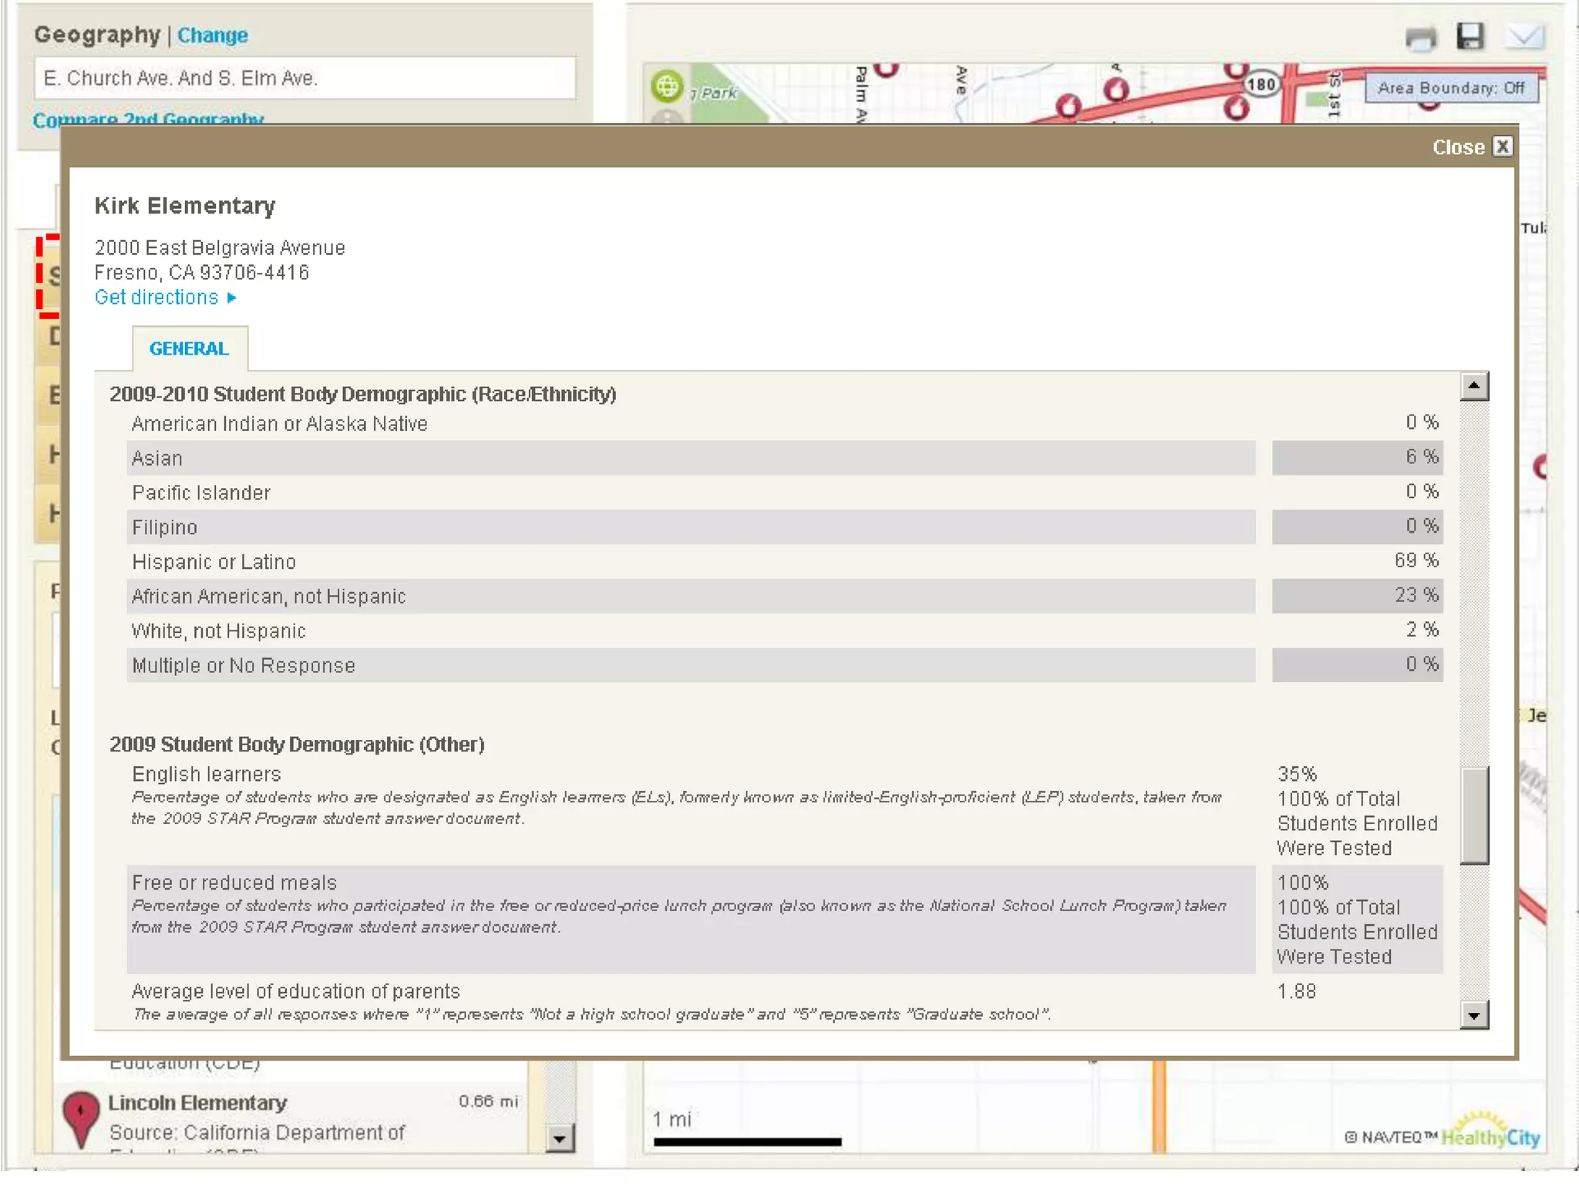
Task: Click the green globe map icon
Action: tap(667, 86)
